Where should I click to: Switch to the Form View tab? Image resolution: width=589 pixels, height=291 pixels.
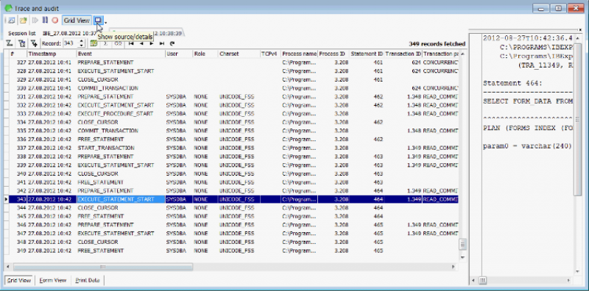click(x=52, y=280)
